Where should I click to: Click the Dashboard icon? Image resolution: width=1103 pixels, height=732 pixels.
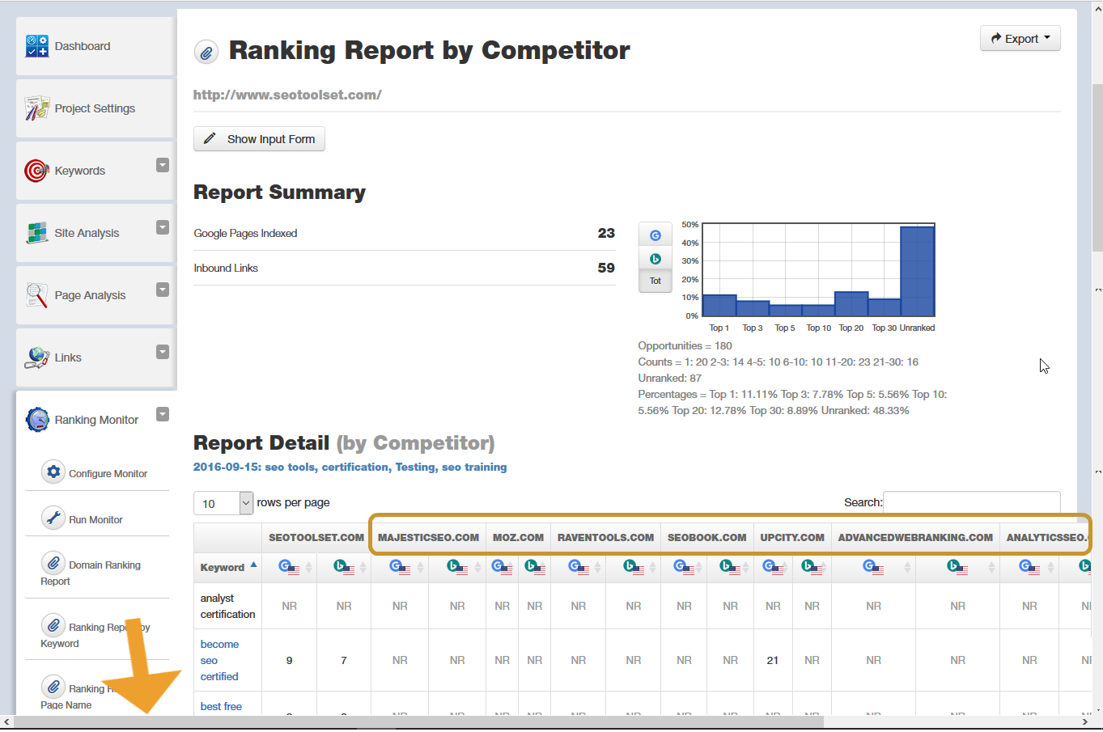pos(36,46)
